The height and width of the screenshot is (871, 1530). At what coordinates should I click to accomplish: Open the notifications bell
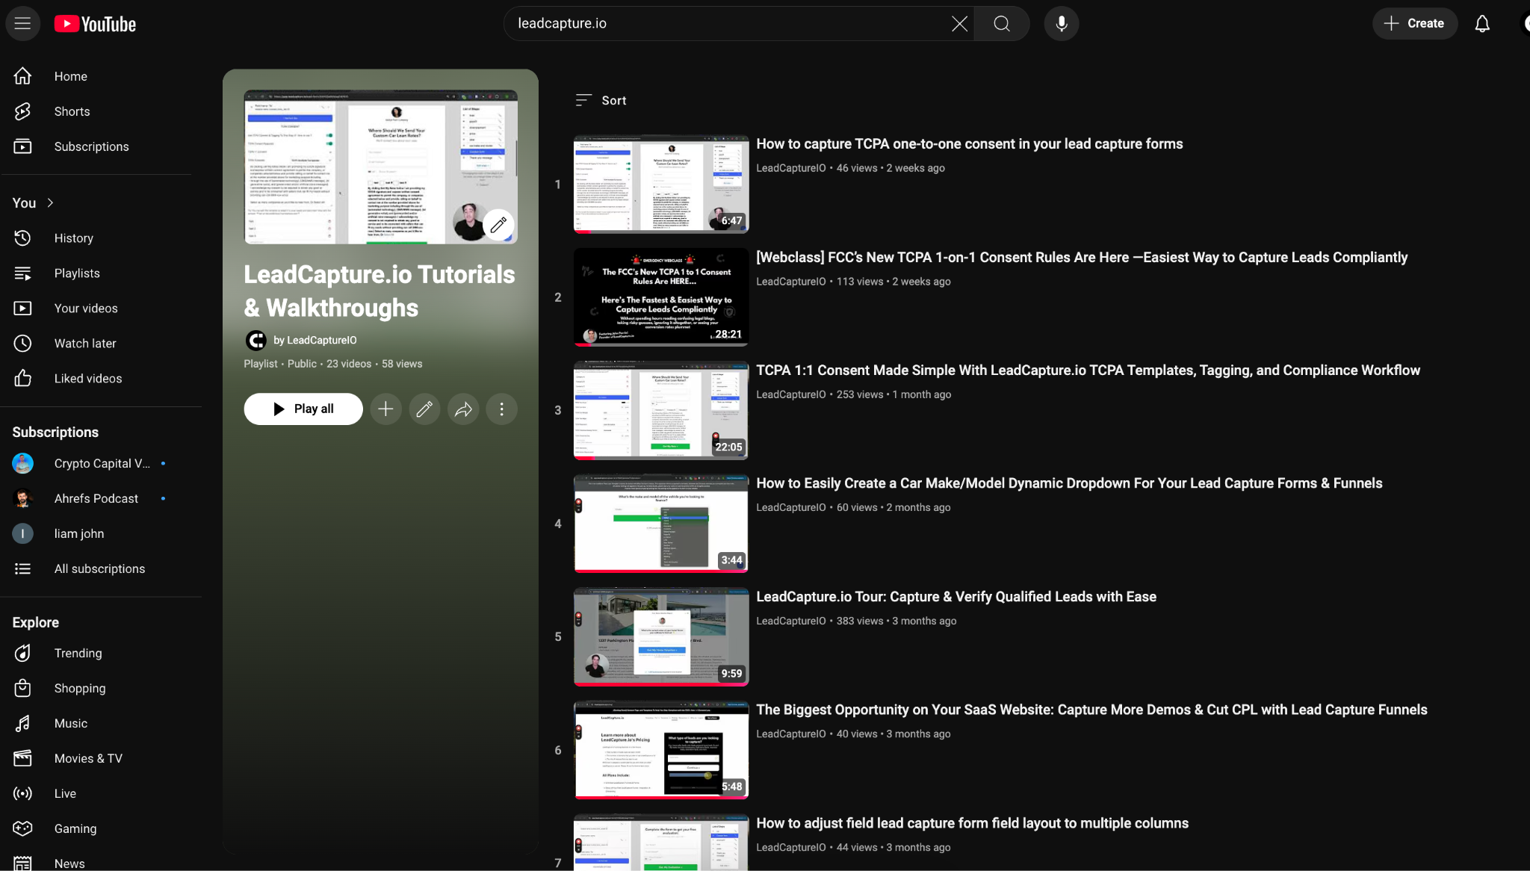(x=1482, y=24)
